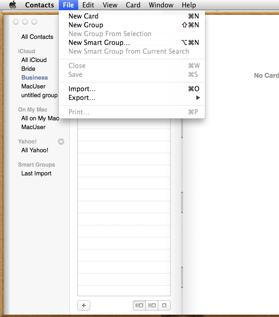This screenshot has height=317, width=279.
Task: Choose New Card from File menu
Action: click(x=132, y=16)
